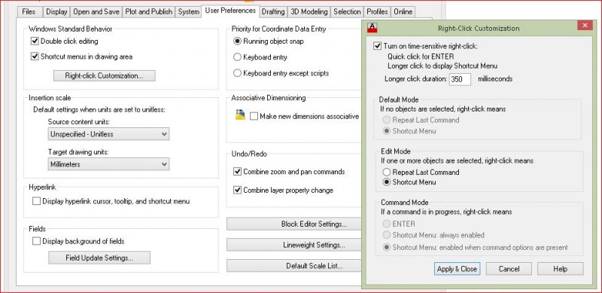This screenshot has width=602, height=293.
Task: Select Shortcut Menu: always enabled option
Action: point(387,235)
